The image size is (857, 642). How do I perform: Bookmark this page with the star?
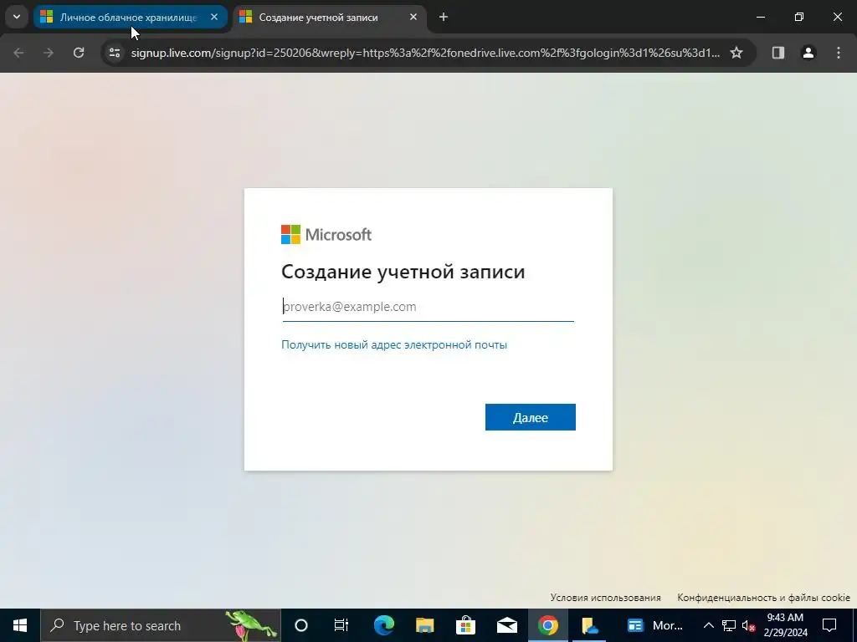[736, 53]
